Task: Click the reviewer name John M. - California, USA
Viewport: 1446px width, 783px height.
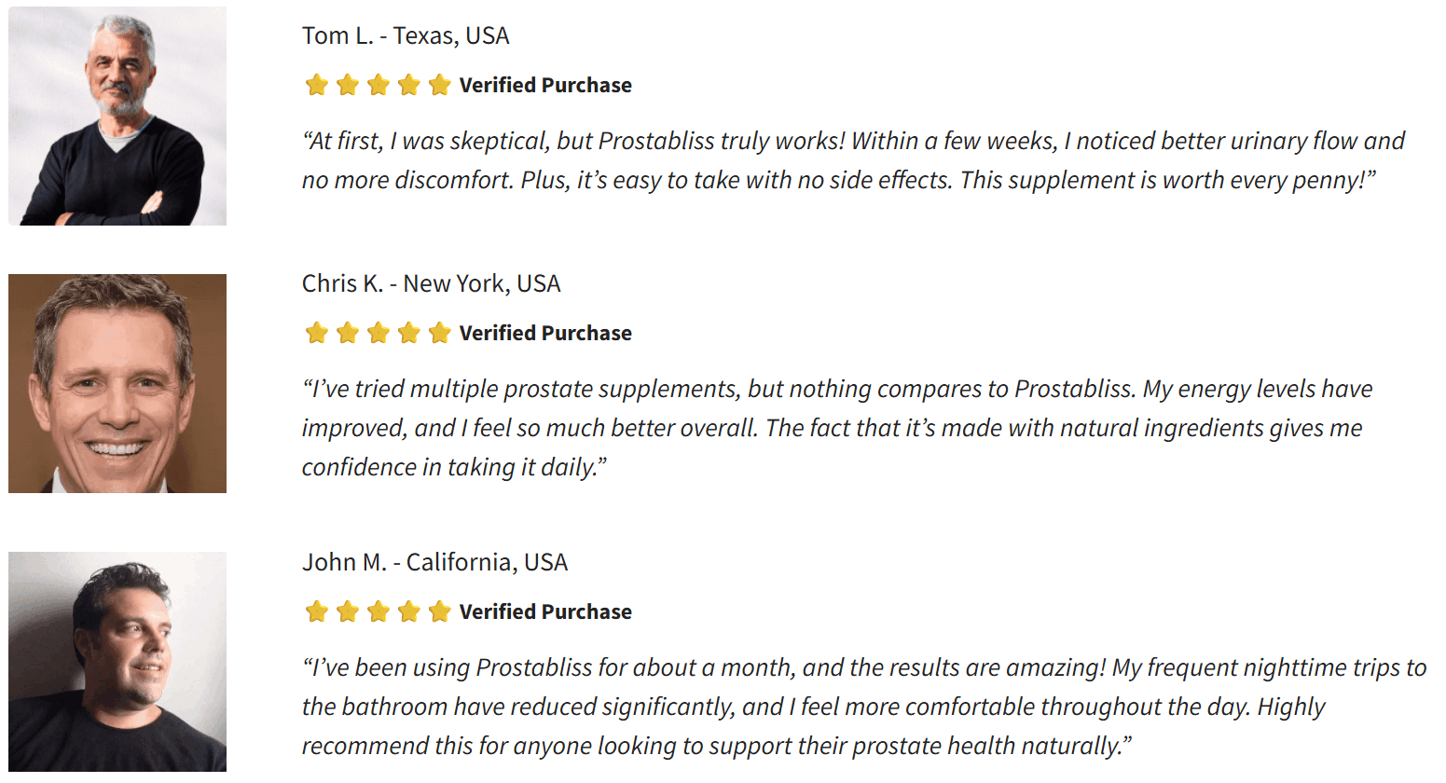Action: point(434,562)
